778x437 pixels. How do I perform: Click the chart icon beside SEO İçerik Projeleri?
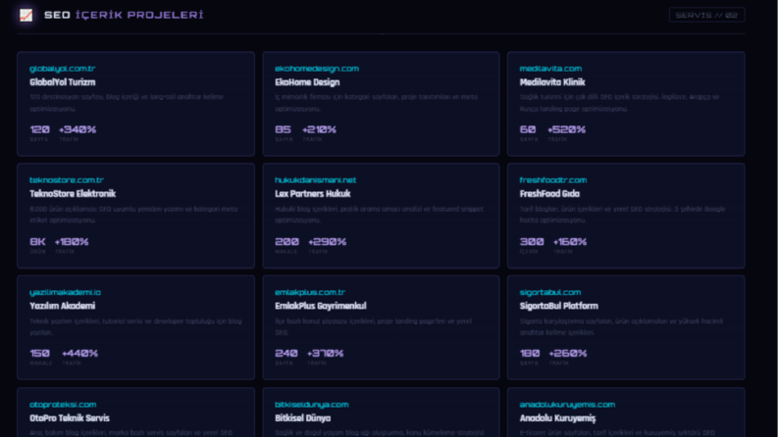[x=26, y=16]
